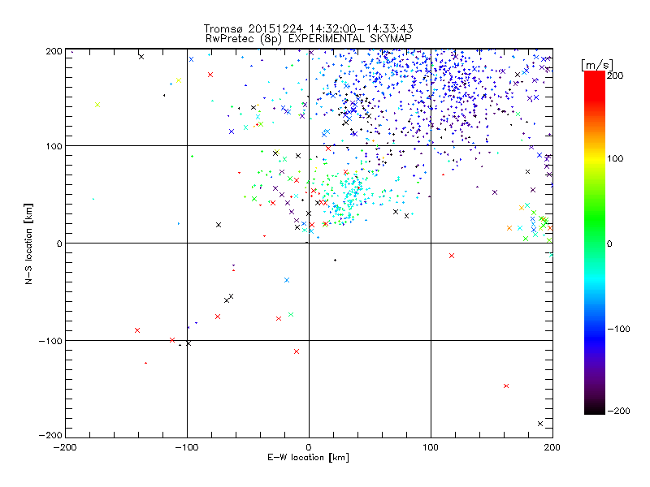Click the E-W axis tick label "-200"
This screenshot has height=487, width=650.
65,447
